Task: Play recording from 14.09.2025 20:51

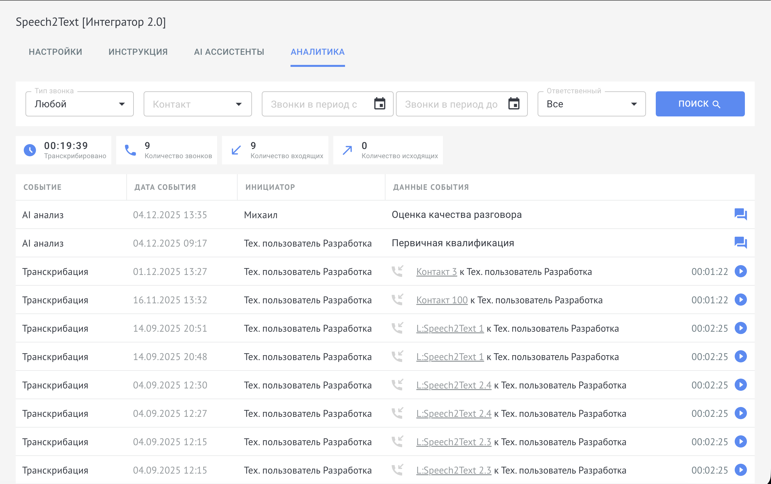Action: click(741, 328)
